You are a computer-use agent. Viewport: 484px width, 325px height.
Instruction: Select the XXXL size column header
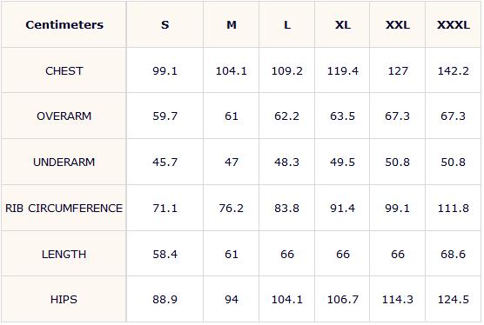(454, 24)
